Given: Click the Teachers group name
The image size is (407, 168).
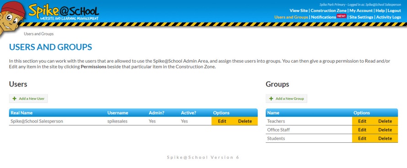Looking at the screenshot, I should pos(276,121).
